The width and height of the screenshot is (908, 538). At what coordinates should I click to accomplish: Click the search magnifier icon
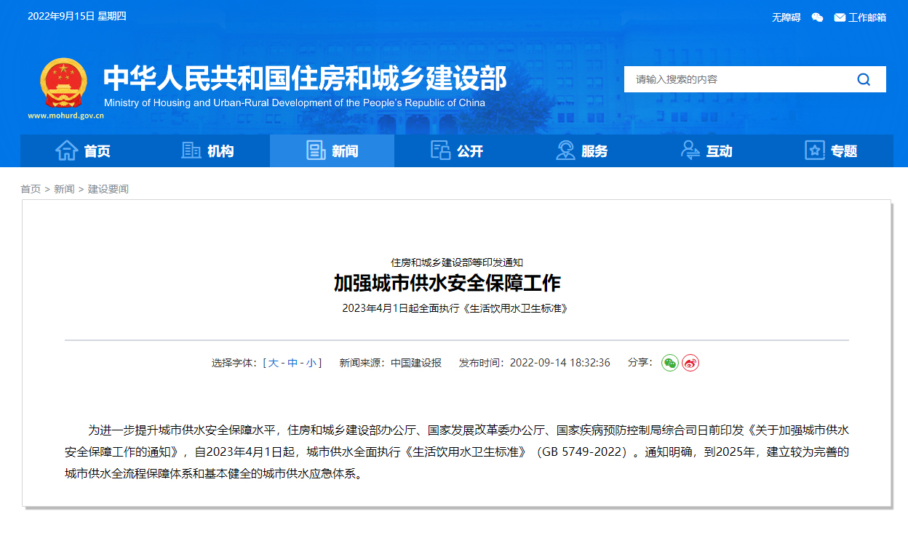864,79
